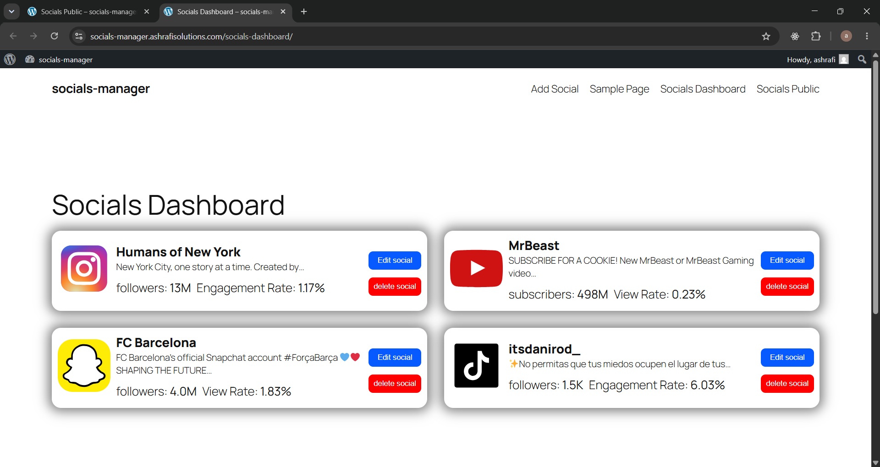Open Sample Page in the site menu
880x467 pixels.
pos(619,89)
